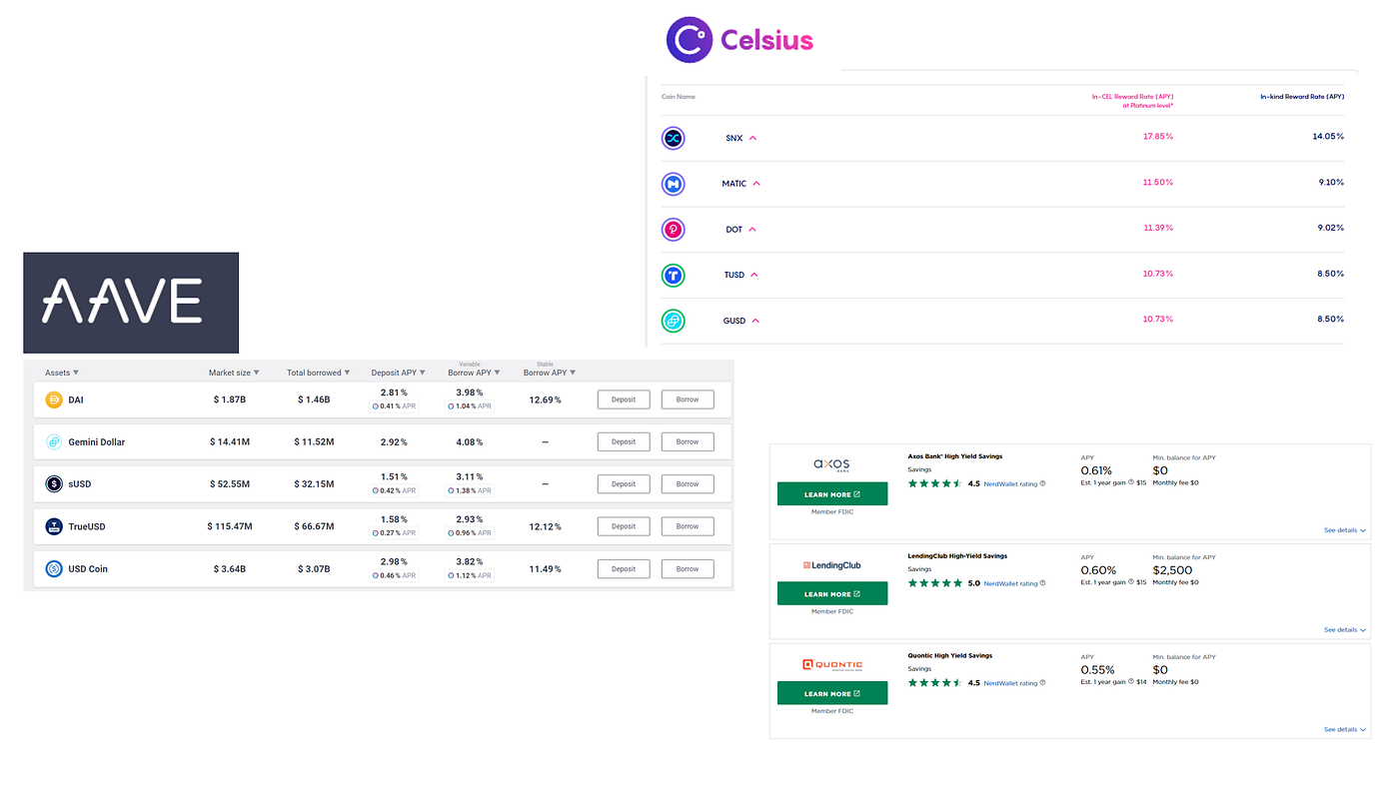Click the APR icon under DAI deposit APY

(x=376, y=406)
